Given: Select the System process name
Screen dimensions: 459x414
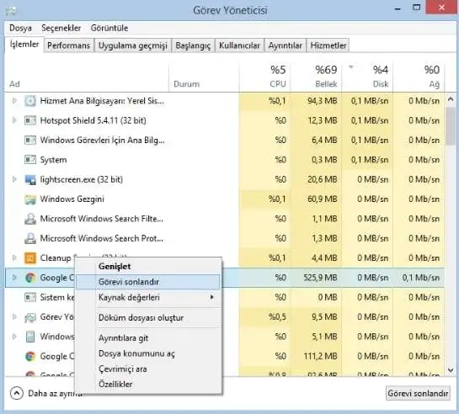Looking at the screenshot, I should point(53,160).
